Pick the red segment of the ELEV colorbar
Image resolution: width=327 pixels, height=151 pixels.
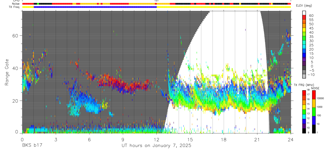click(x=304, y=17)
